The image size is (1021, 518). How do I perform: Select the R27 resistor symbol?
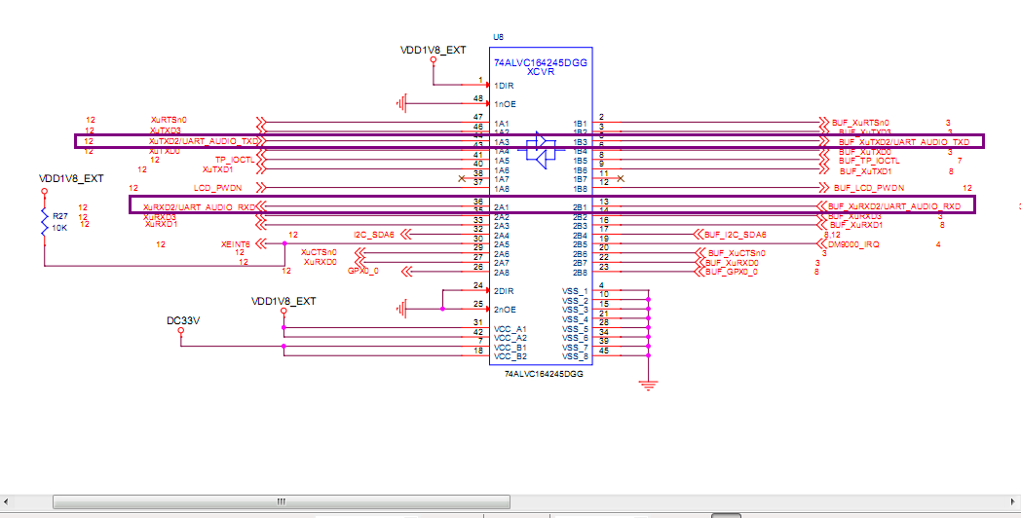44,223
